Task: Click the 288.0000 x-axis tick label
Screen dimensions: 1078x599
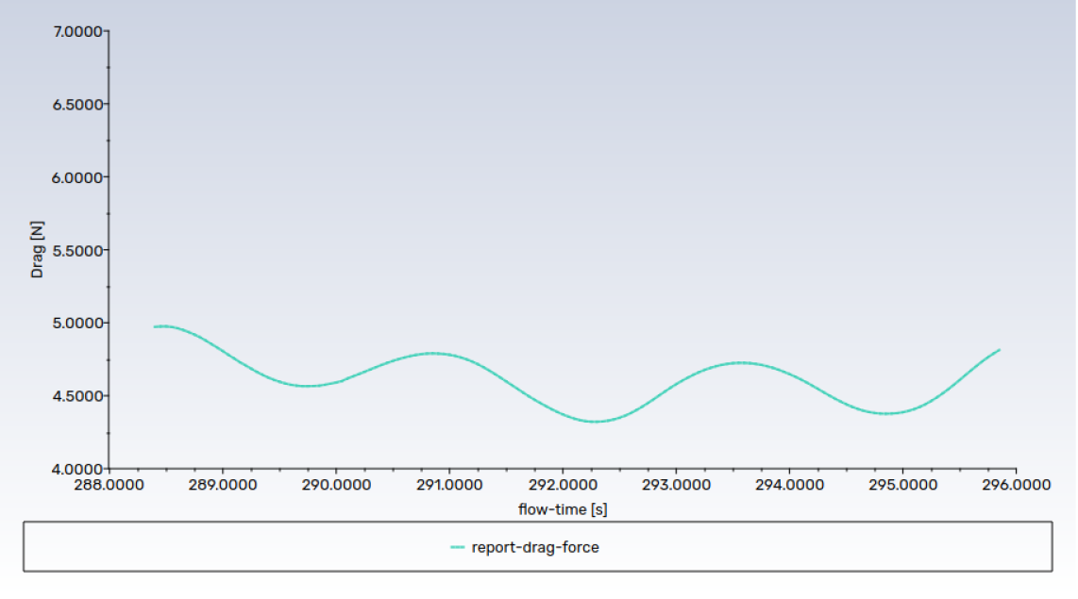Action: tap(109, 485)
